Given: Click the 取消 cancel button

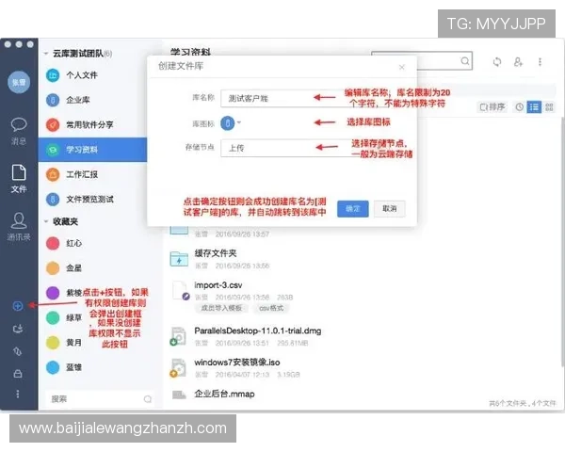Looking at the screenshot, I should pos(390,209).
